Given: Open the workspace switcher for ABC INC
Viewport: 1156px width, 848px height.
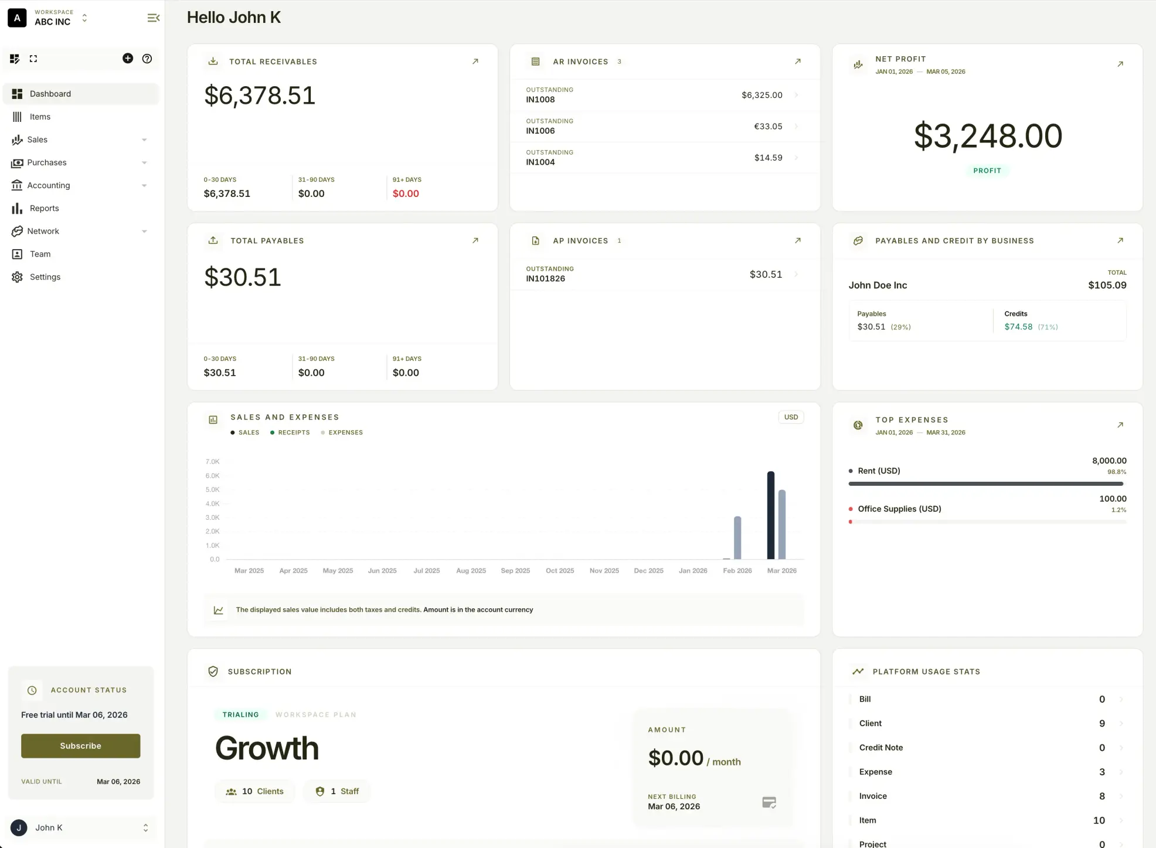Looking at the screenshot, I should (84, 18).
